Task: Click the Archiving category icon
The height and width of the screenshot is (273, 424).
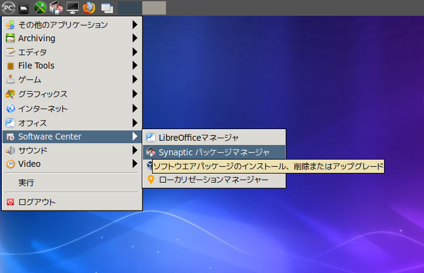Action: 10,38
